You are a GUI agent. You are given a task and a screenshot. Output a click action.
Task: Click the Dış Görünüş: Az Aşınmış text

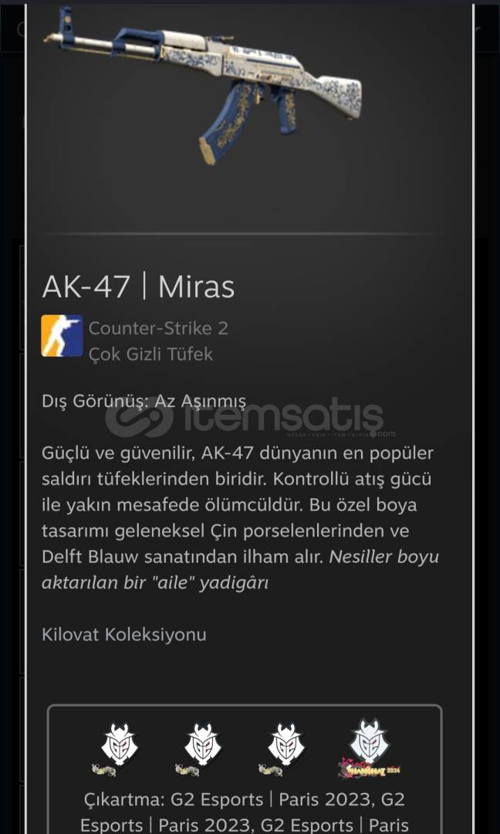click(x=144, y=401)
